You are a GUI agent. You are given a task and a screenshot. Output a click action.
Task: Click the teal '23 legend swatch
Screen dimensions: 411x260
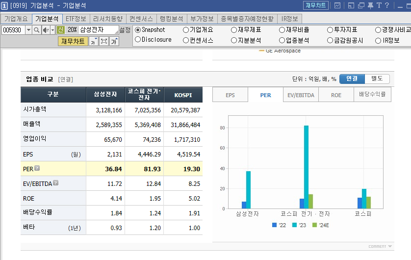pos(294,225)
